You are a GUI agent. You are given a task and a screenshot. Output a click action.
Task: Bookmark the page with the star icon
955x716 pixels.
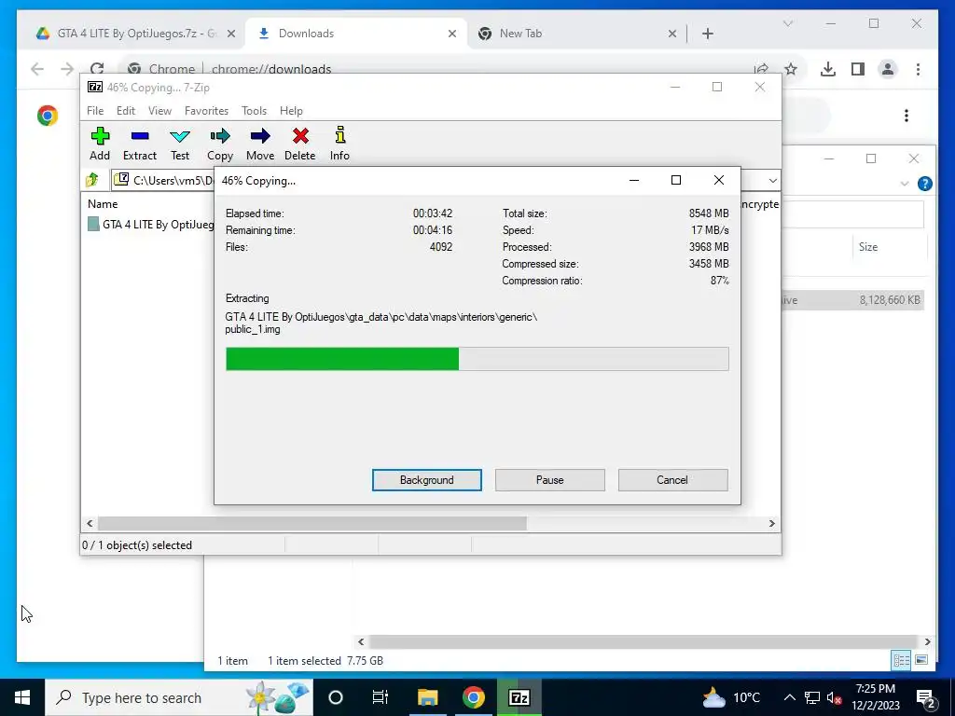coord(791,69)
